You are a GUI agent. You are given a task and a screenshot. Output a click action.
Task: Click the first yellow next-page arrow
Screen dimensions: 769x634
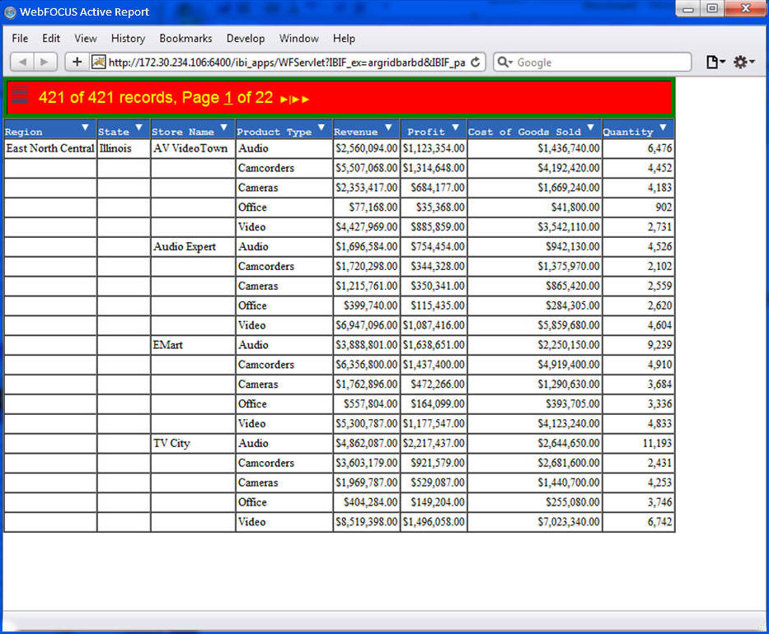click(284, 100)
